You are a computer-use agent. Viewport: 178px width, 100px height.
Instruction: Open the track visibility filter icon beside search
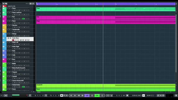tap(30, 4)
